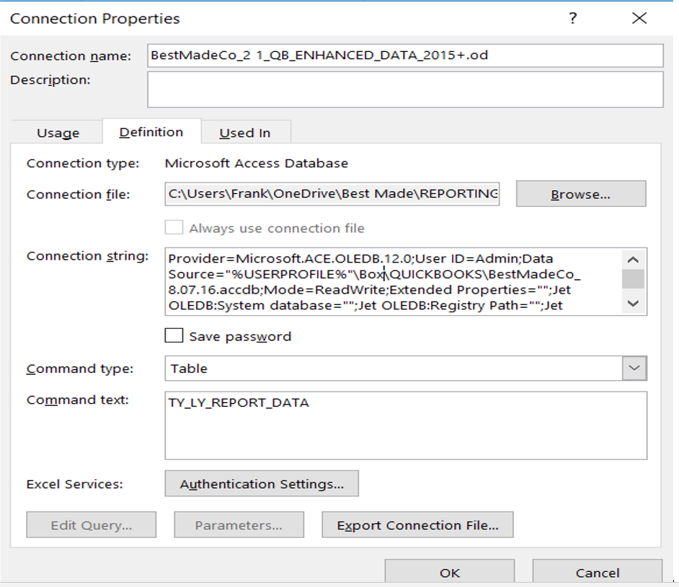The image size is (679, 587).
Task: Close the Connection Properties dialog
Action: tap(639, 18)
